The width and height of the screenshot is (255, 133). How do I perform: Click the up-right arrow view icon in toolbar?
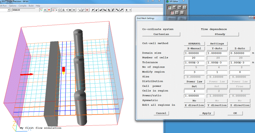[x=93, y=10]
